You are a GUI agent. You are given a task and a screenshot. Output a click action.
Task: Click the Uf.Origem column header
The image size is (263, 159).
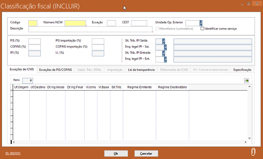click(x=21, y=87)
